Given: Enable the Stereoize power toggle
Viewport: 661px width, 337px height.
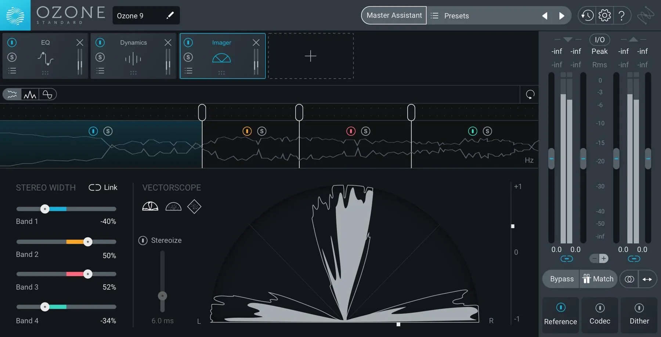Looking at the screenshot, I should (143, 240).
